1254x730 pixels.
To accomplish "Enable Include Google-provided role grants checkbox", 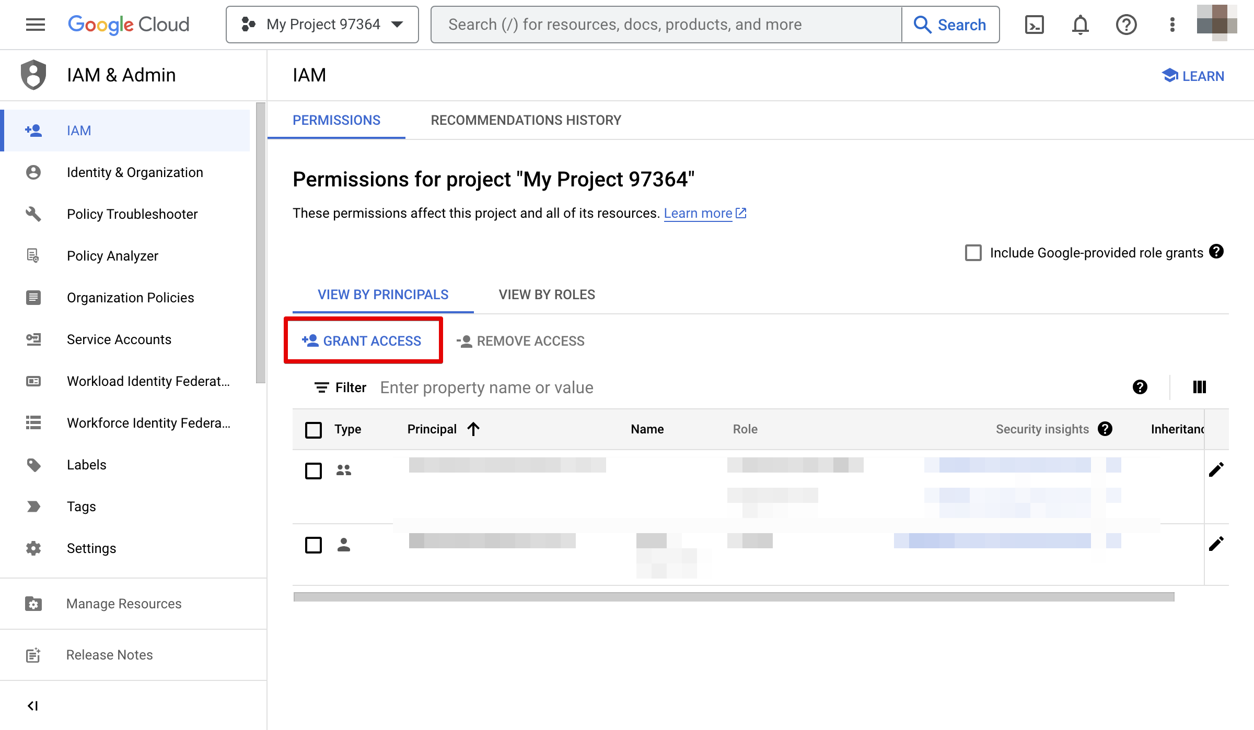I will tap(973, 253).
